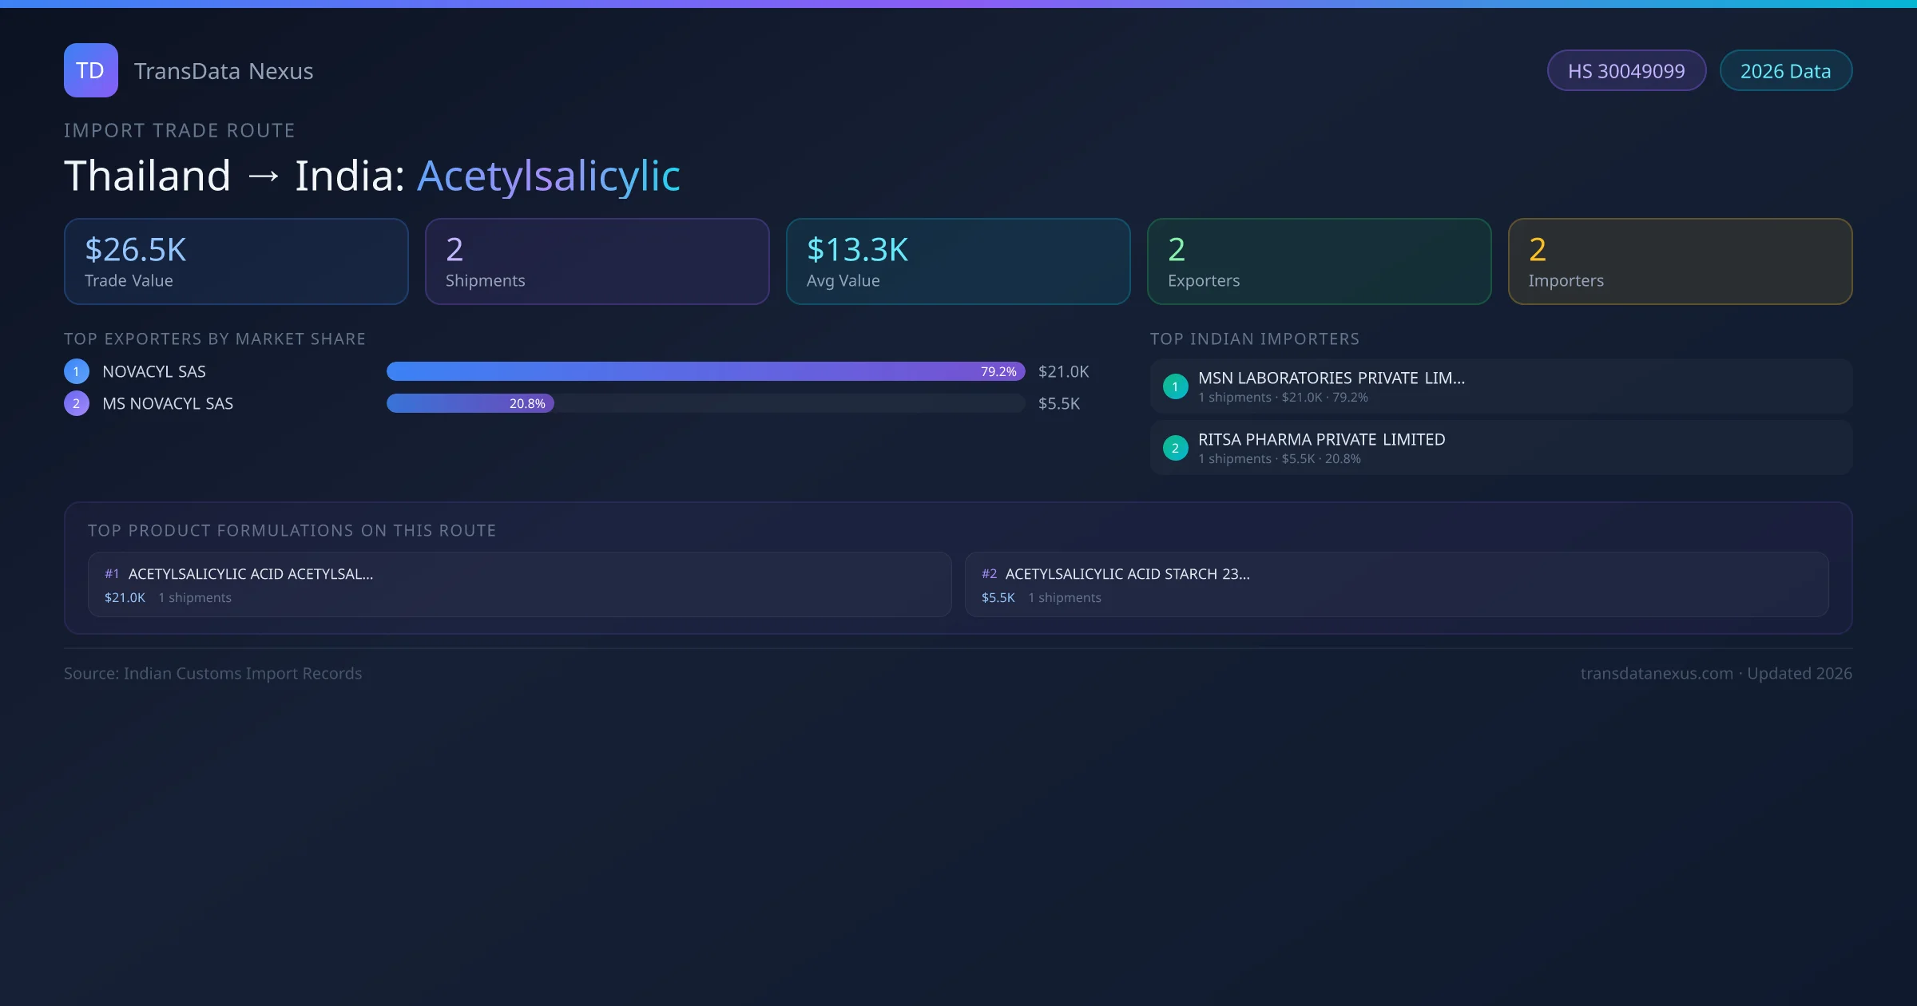Toggle the HS 30049099 filter pill

(1626, 70)
